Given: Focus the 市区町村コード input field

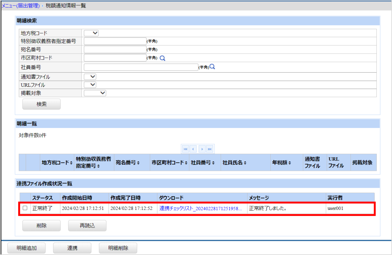Looking at the screenshot, I should [x=115, y=58].
